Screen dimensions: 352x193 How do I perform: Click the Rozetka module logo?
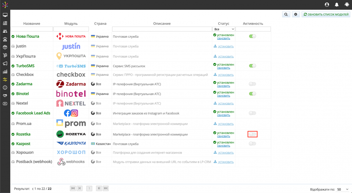point(71,134)
